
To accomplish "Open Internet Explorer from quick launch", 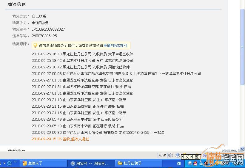I will click(9, 163).
